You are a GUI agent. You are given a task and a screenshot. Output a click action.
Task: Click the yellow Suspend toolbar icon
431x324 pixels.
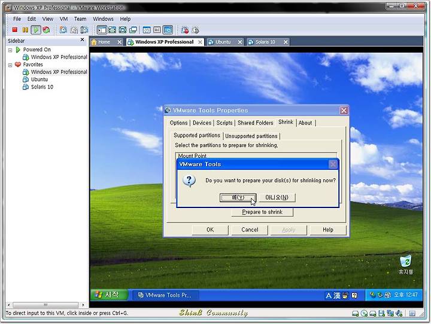[x=25, y=30]
